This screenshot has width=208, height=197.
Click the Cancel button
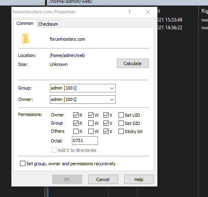coord(103,179)
